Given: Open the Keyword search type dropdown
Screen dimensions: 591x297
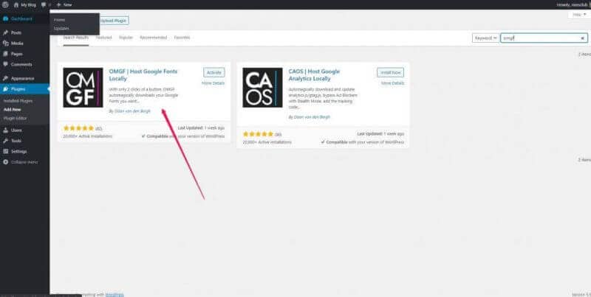Looking at the screenshot, I should coord(485,38).
